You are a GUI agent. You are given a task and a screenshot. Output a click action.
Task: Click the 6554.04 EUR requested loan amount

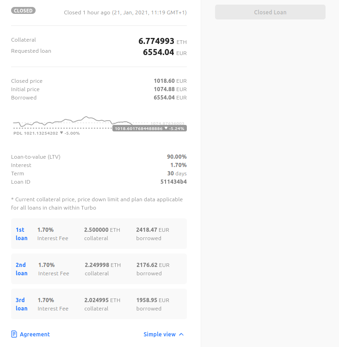pyautogui.click(x=159, y=52)
